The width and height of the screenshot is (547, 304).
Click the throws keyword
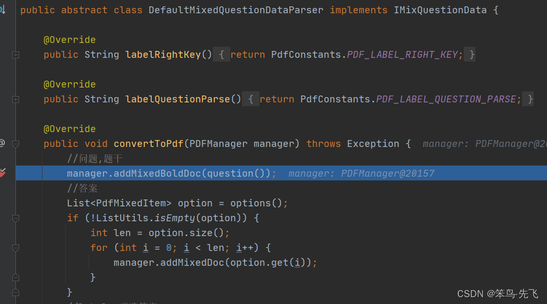click(324, 144)
